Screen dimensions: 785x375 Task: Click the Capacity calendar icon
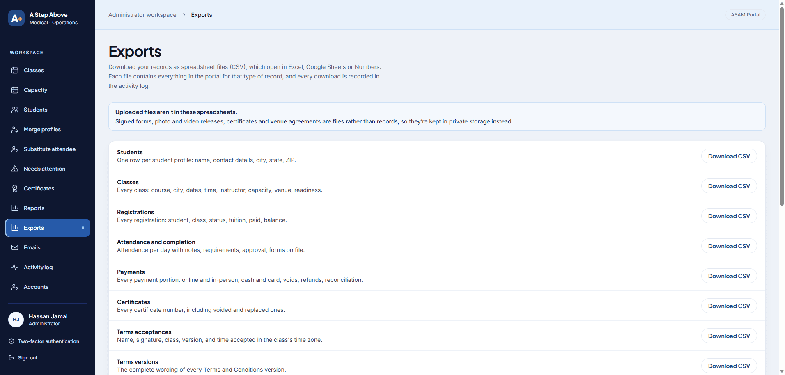(15, 90)
